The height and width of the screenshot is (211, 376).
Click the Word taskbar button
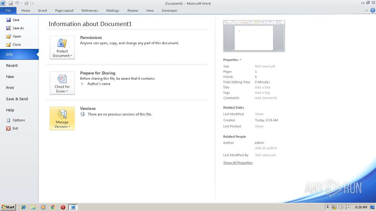pyautogui.click(x=73, y=207)
